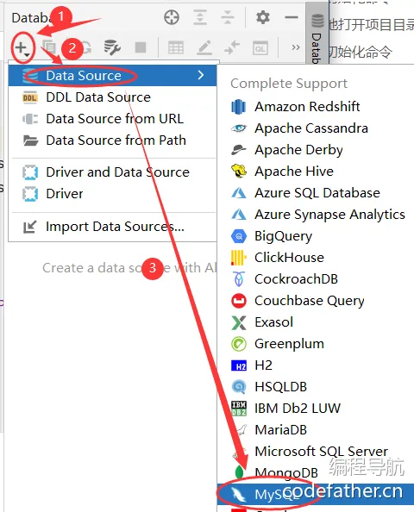The height and width of the screenshot is (512, 414).
Task: Click the table editor grid icon
Action: tap(176, 48)
